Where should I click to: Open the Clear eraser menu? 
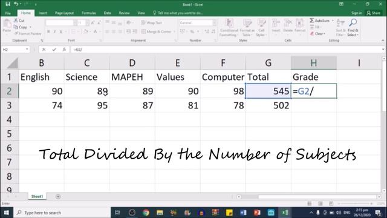click(317, 34)
